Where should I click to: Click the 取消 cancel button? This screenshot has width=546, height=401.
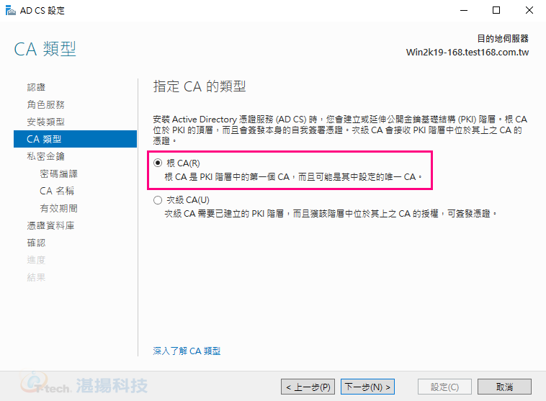504,387
